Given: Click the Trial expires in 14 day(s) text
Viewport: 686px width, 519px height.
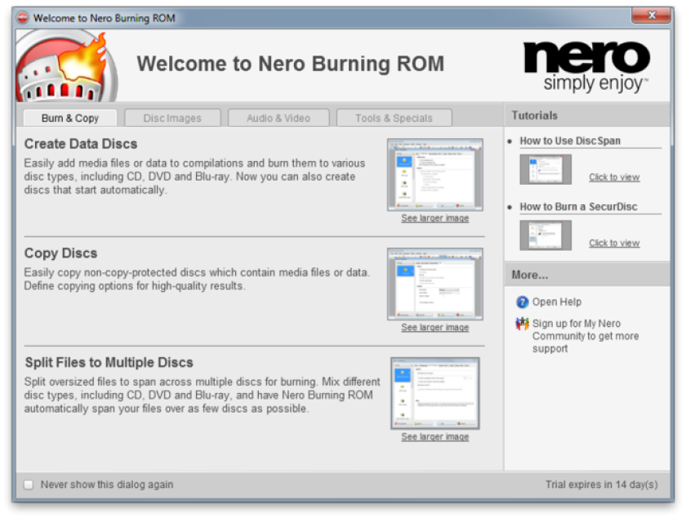Looking at the screenshot, I should point(602,485).
